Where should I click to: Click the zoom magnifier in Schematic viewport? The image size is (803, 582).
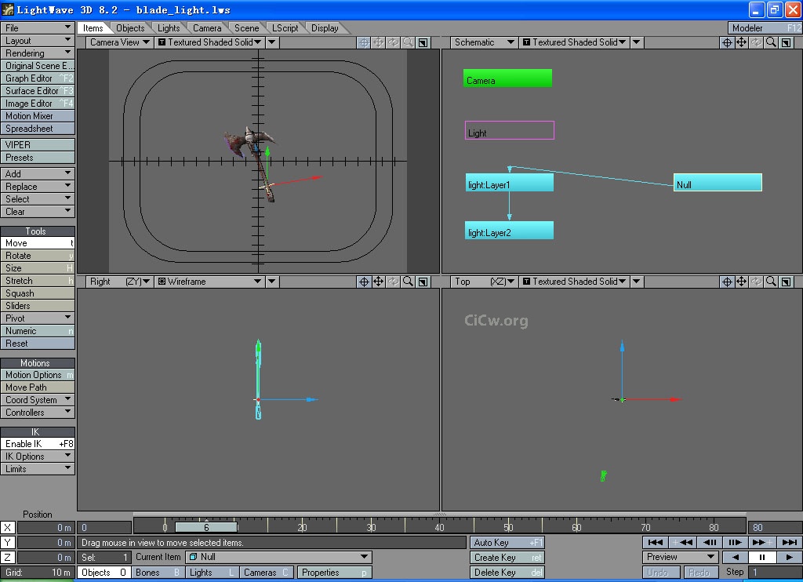(x=772, y=42)
